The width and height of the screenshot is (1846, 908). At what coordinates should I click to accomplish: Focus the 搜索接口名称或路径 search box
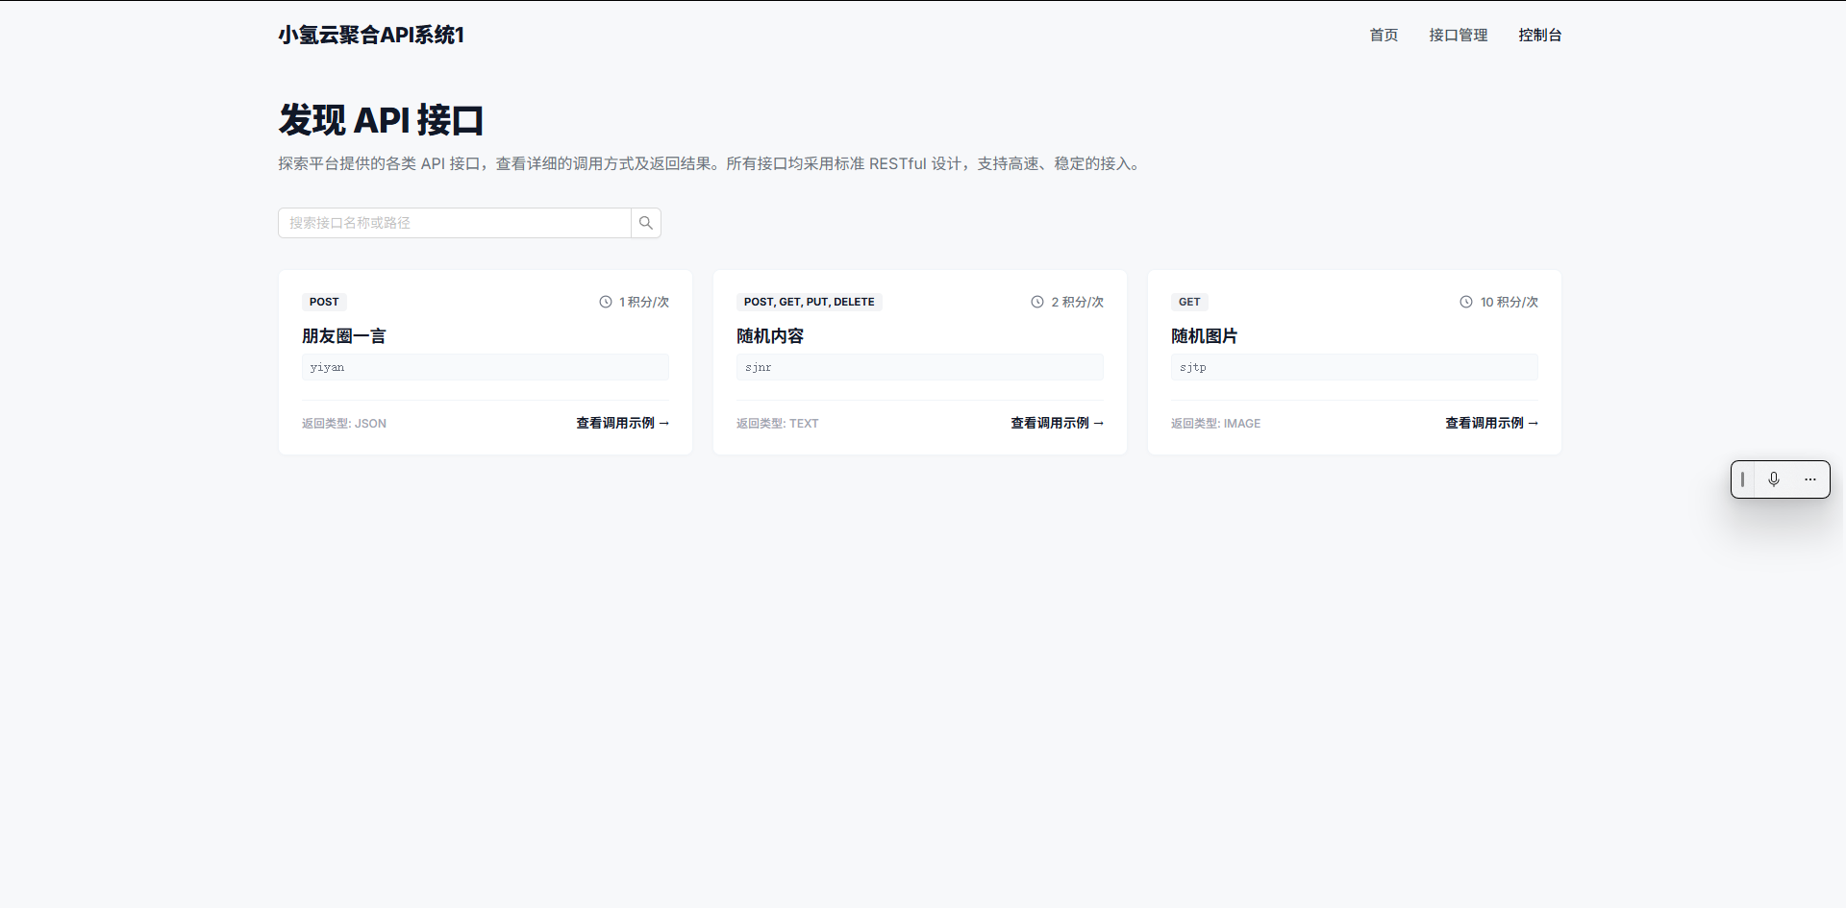454,222
